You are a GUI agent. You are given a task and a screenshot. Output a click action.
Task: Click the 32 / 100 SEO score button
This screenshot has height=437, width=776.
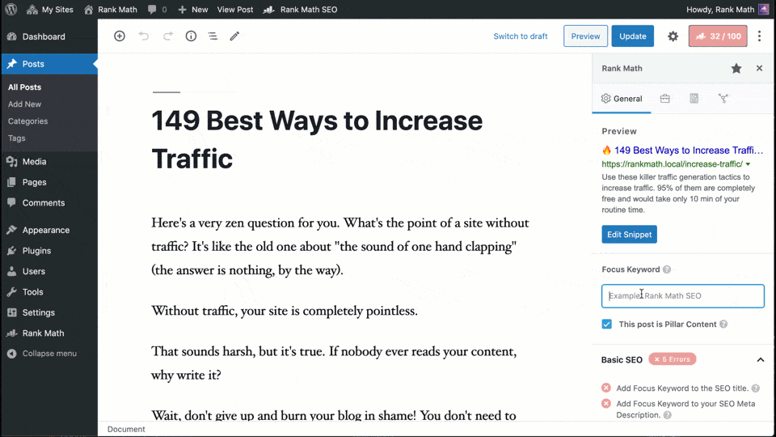(x=718, y=36)
